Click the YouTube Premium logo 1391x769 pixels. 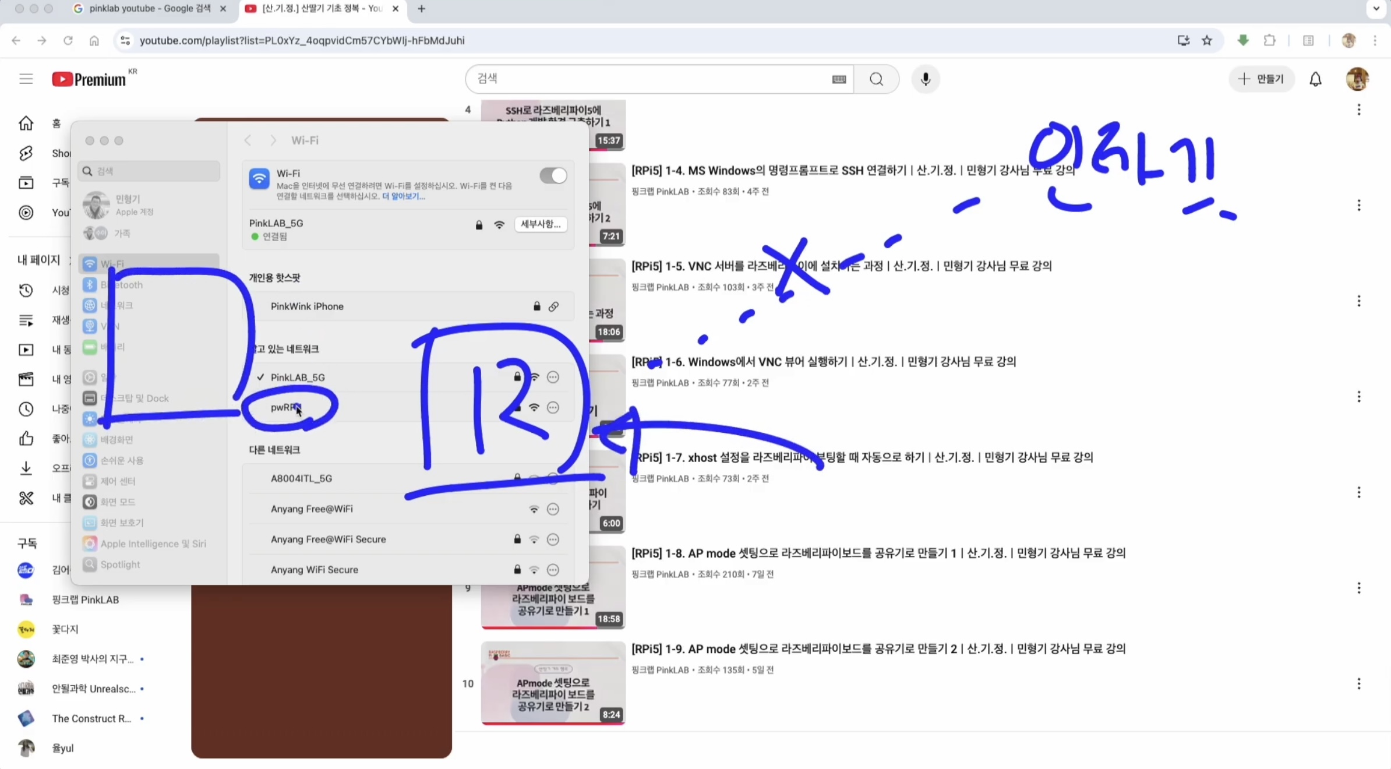pos(89,79)
